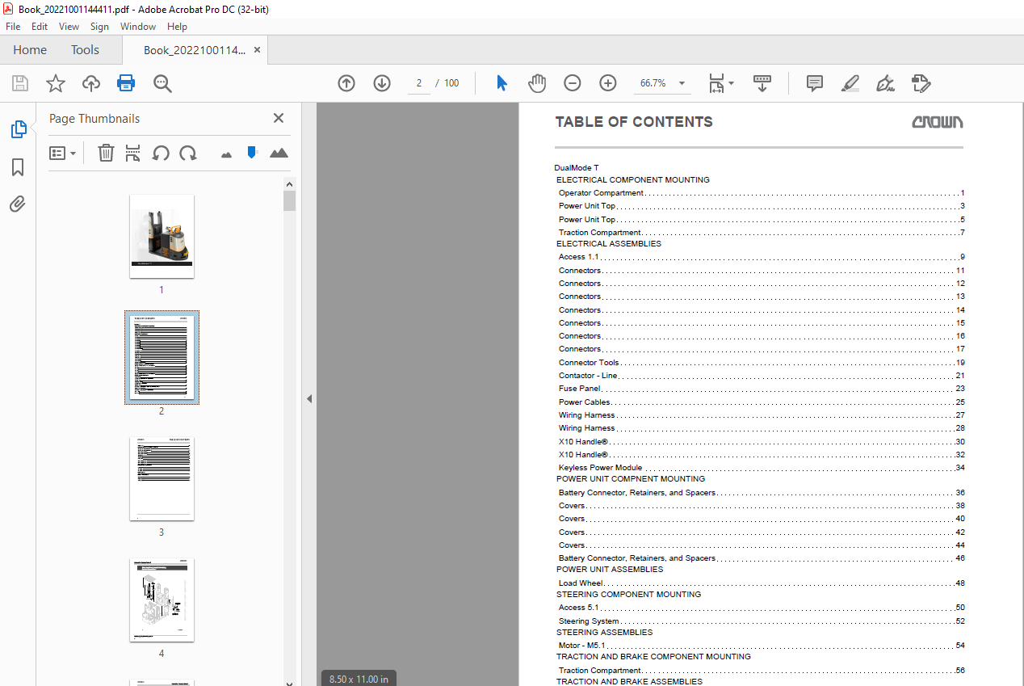Switch to the Tools tab
The width and height of the screenshot is (1024, 686).
[85, 50]
